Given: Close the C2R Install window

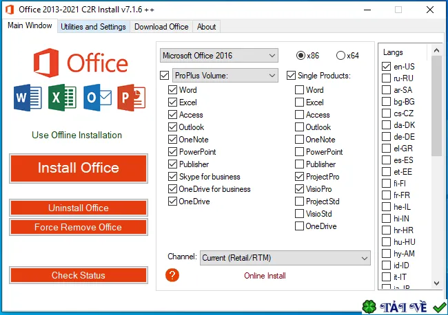Looking at the screenshot, I should 430,10.
